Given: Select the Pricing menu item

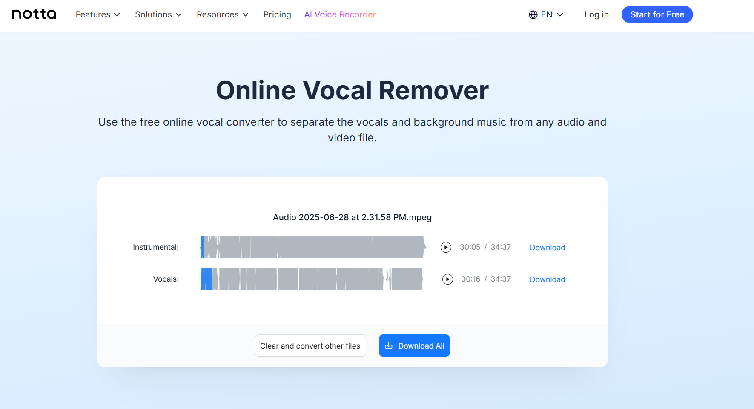Looking at the screenshot, I should pyautogui.click(x=277, y=14).
